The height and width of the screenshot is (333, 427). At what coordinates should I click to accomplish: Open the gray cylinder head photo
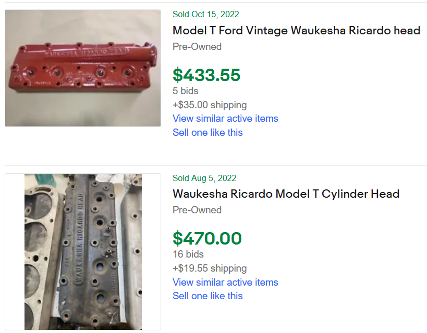coord(83,252)
